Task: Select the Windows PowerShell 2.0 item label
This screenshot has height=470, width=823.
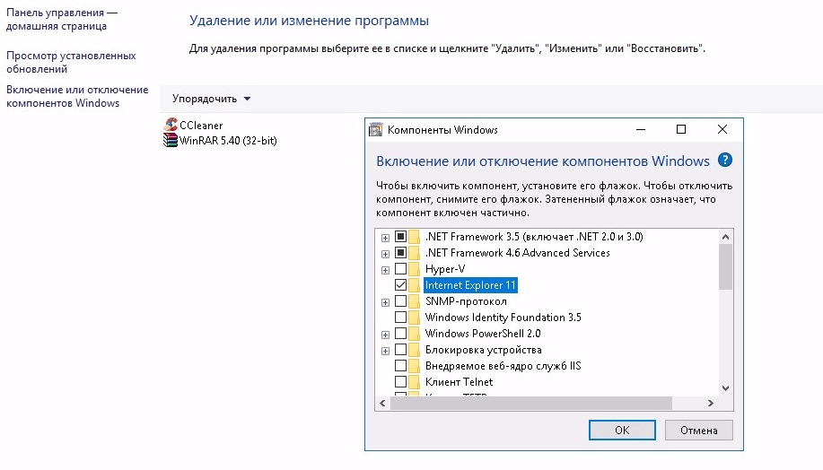Action: coord(483,334)
